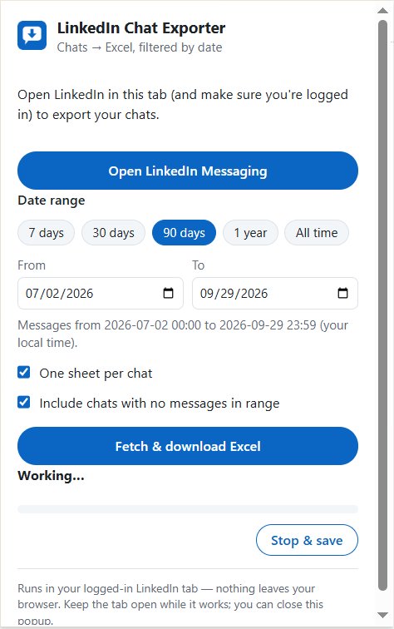Select the 7 days range chip
The width and height of the screenshot is (394, 629).
(46, 233)
